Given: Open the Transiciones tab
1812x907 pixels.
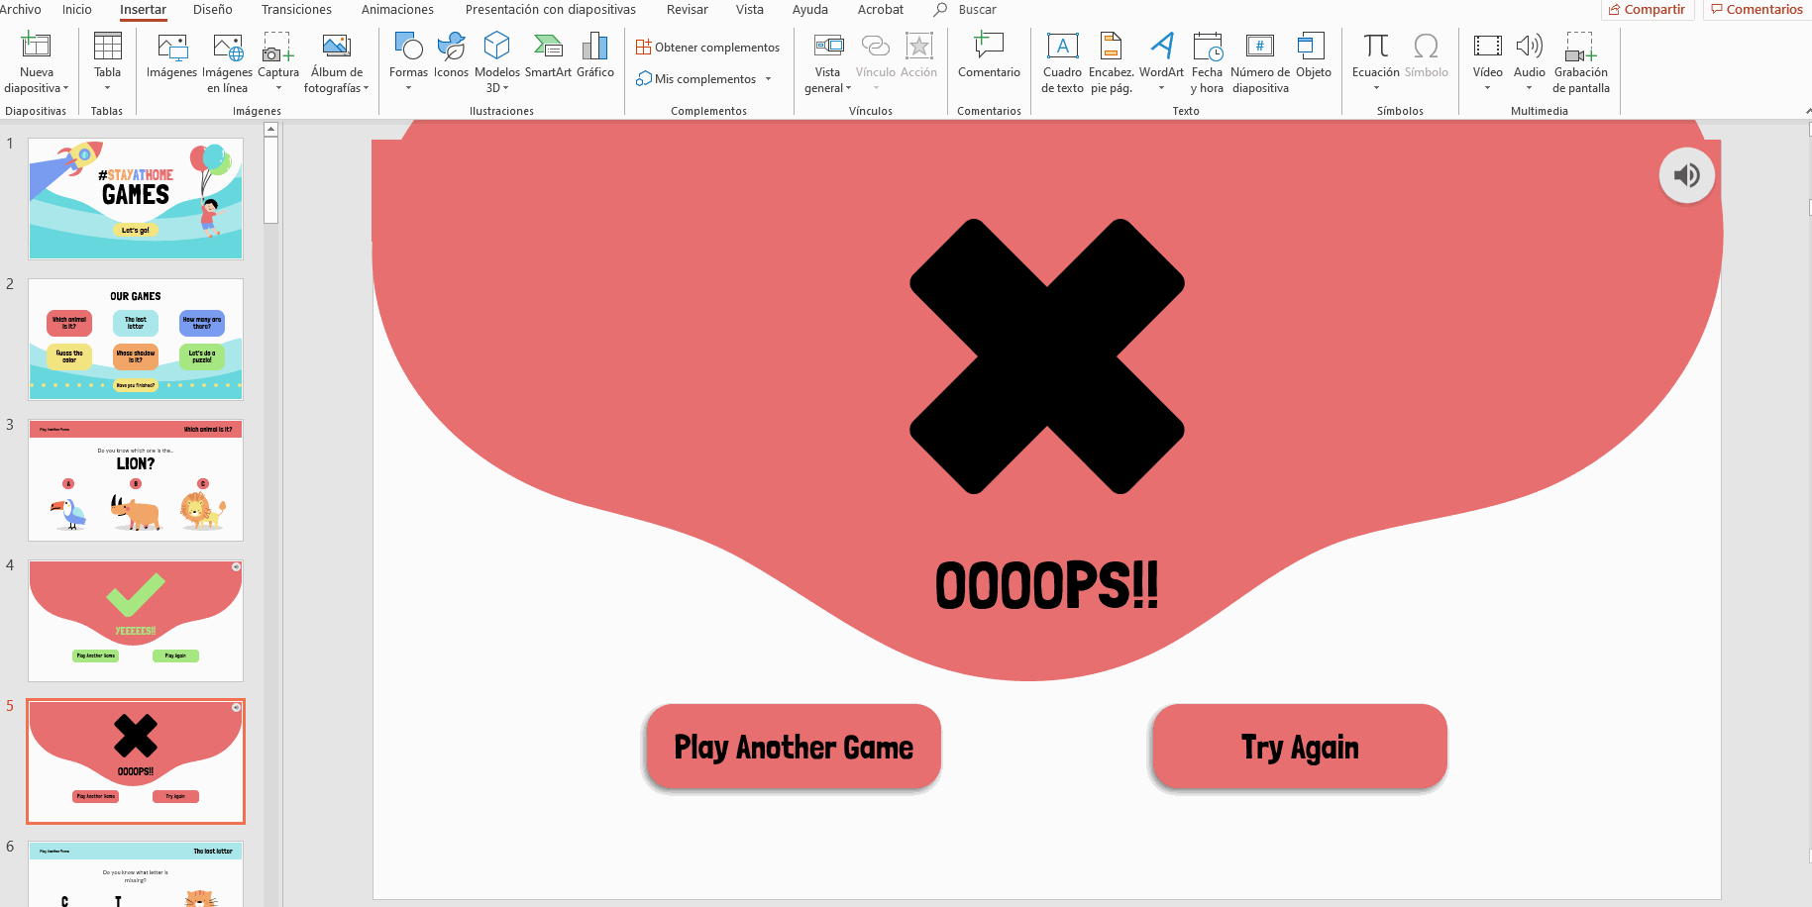Looking at the screenshot, I should point(296,9).
